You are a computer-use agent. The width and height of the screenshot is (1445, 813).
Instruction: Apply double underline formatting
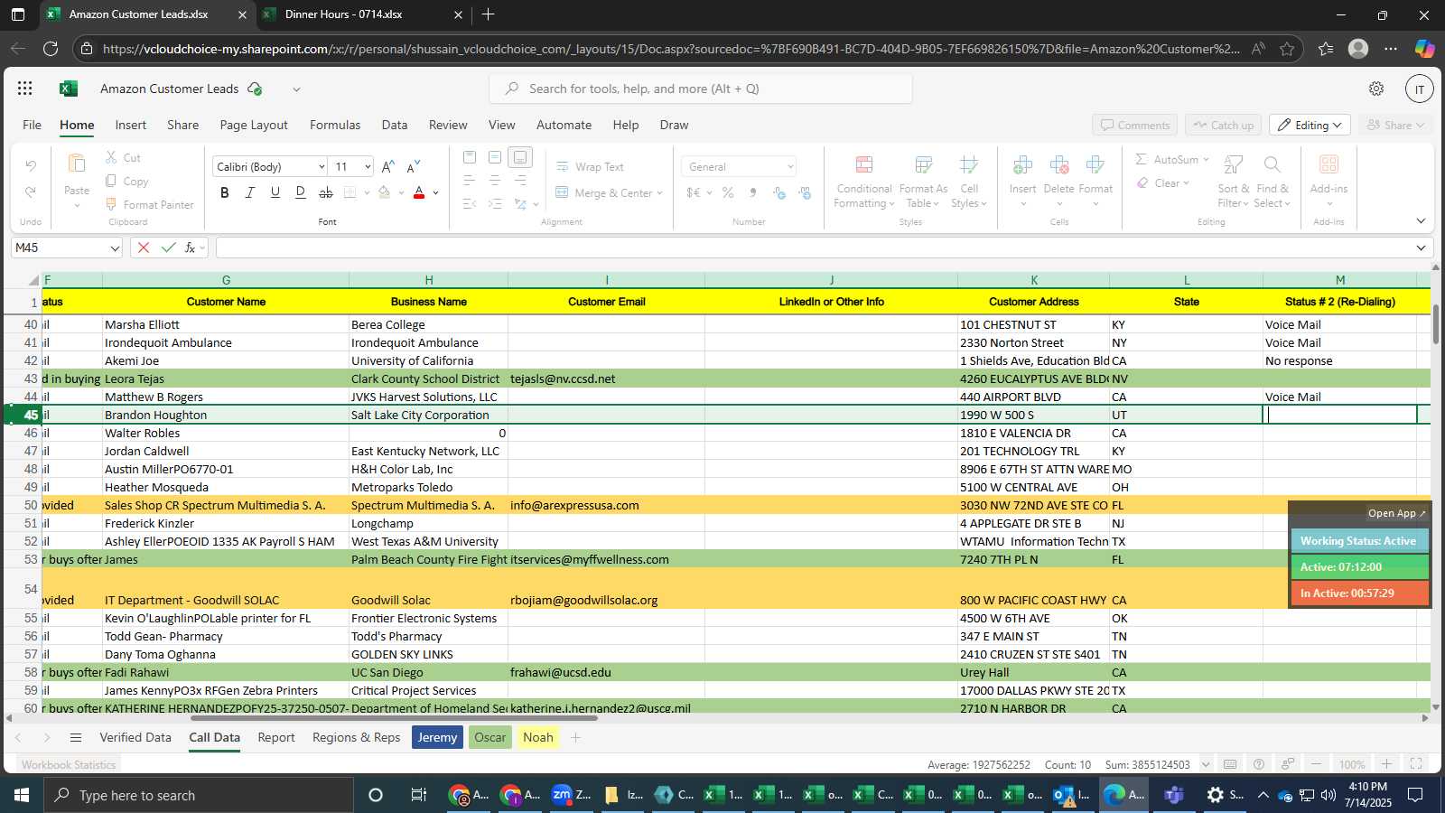click(x=301, y=192)
